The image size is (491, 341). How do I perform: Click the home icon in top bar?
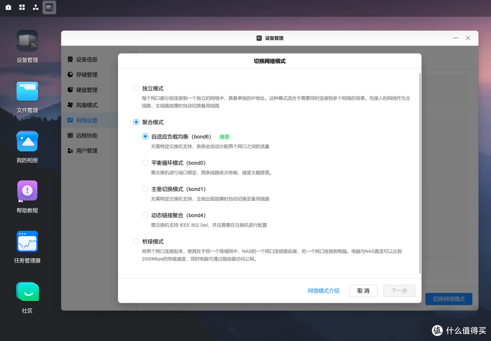click(x=9, y=7)
